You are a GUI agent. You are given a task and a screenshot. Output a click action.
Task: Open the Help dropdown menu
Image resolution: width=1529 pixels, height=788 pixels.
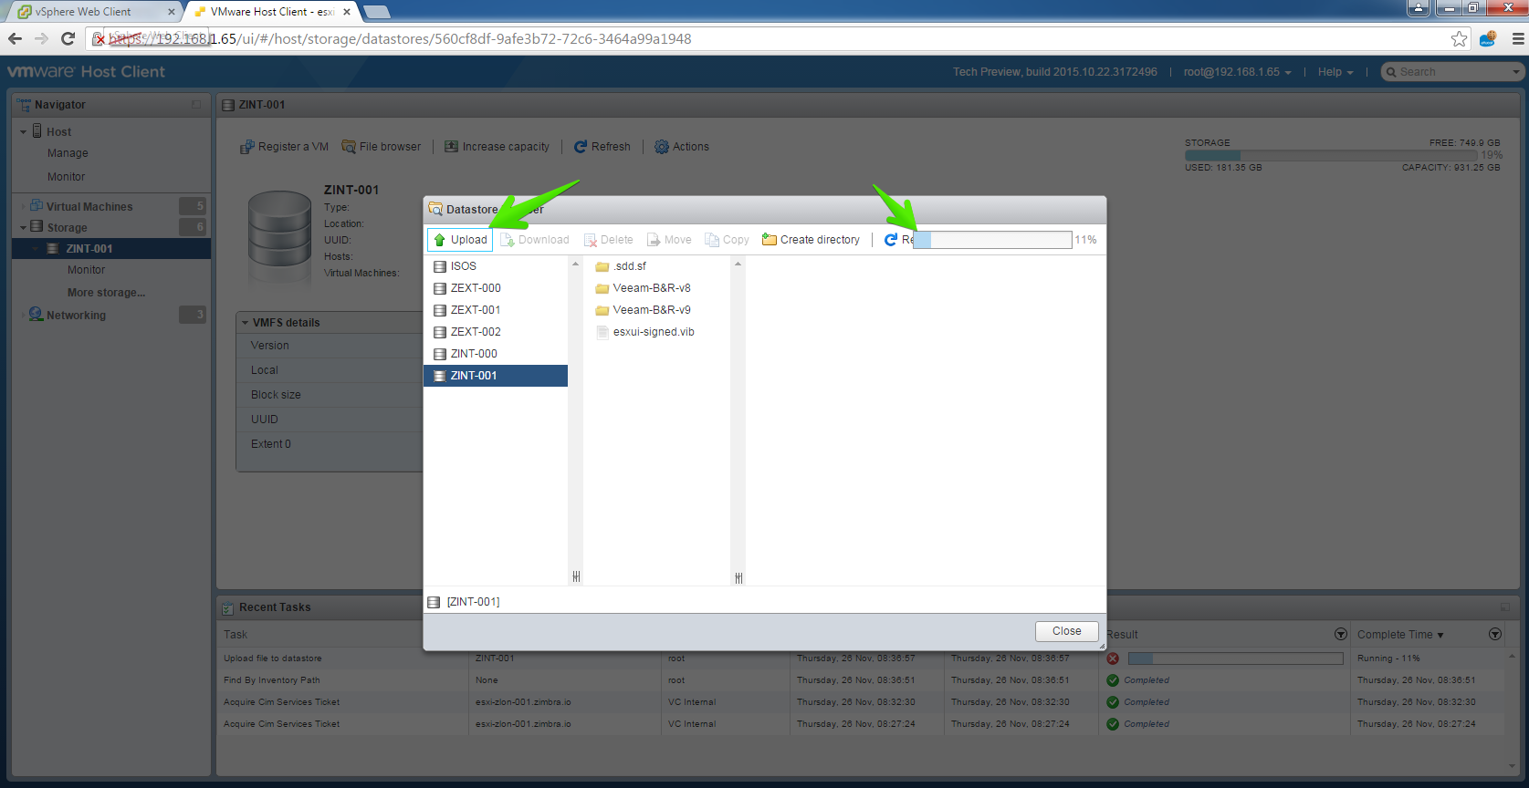[1335, 72]
